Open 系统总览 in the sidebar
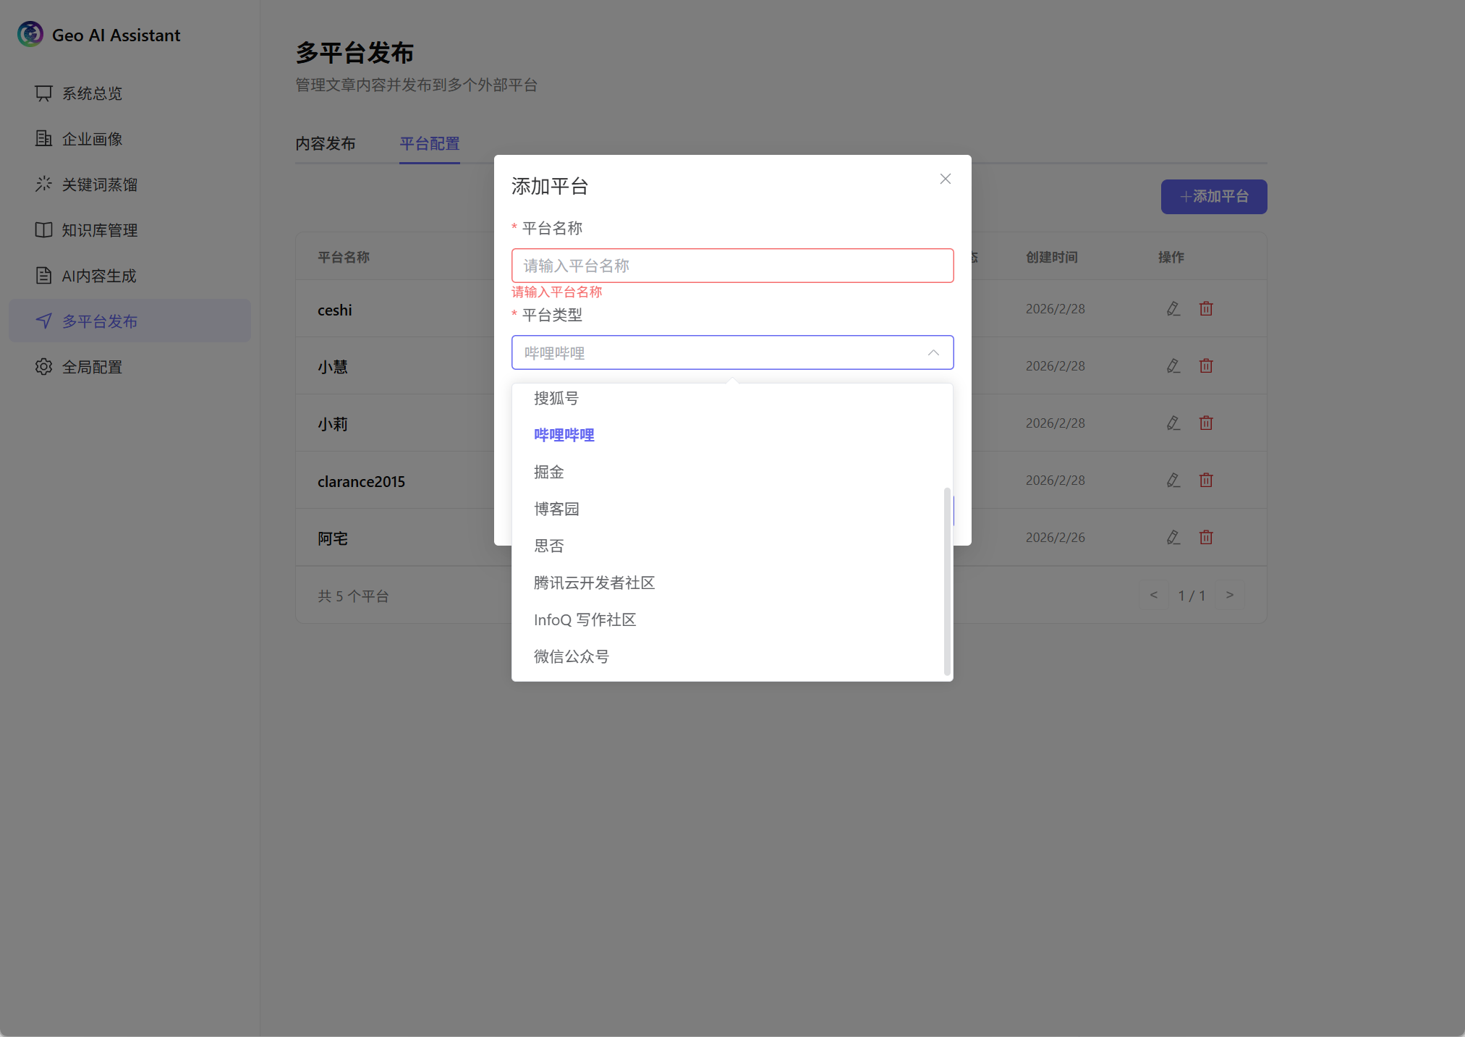The width and height of the screenshot is (1465, 1037). [129, 93]
